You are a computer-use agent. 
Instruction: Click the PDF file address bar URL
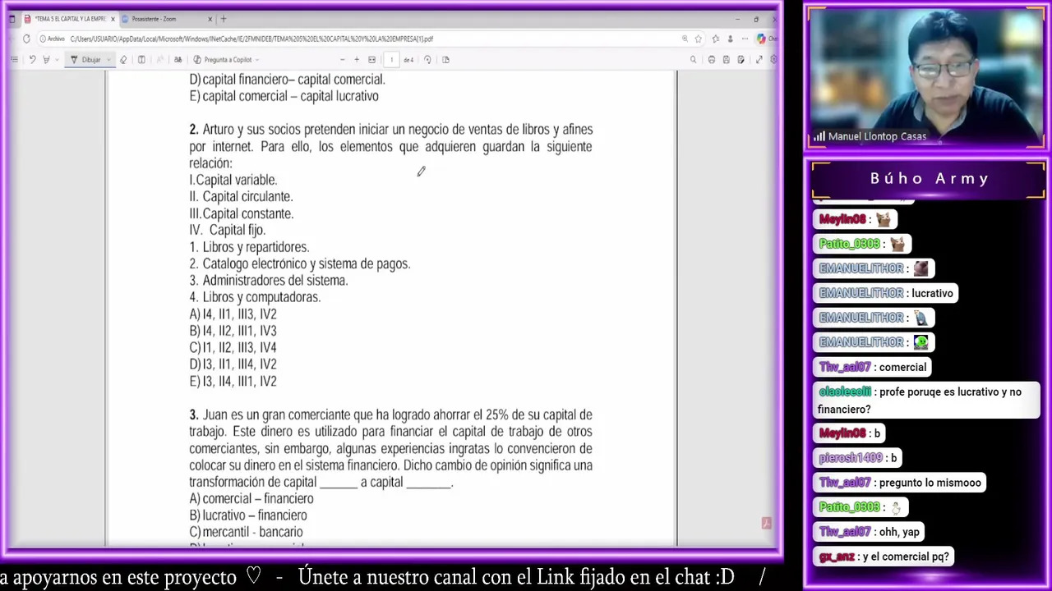click(x=251, y=39)
